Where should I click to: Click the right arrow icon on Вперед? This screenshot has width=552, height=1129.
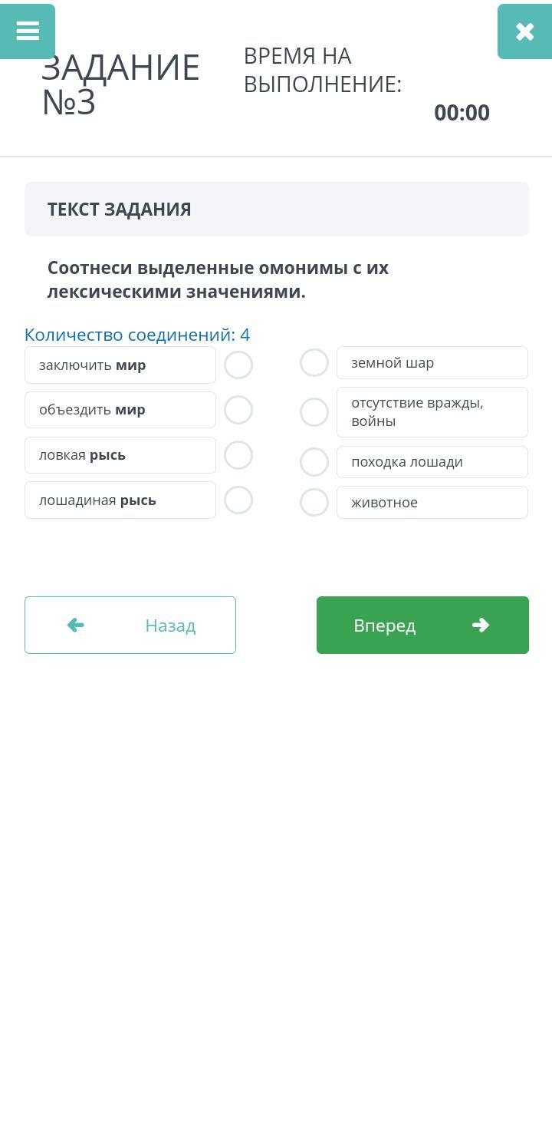[481, 625]
